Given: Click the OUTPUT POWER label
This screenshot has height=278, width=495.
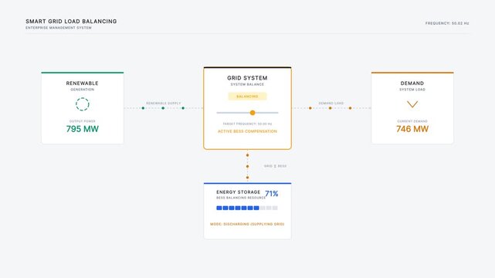Looking at the screenshot, I should tap(83, 121).
